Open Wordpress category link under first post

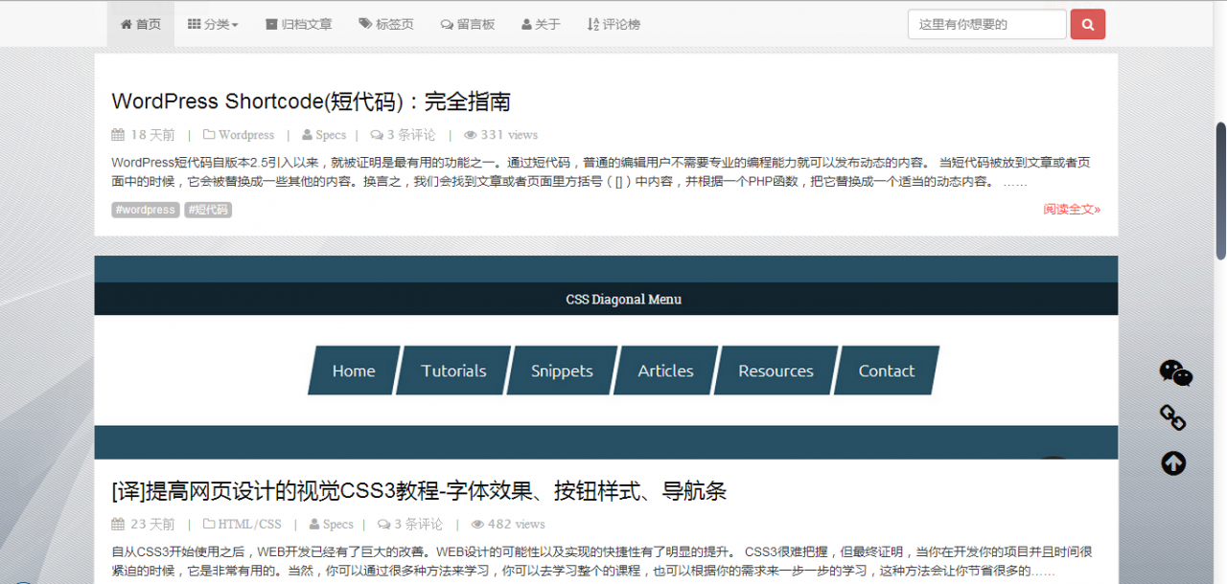pos(245,135)
